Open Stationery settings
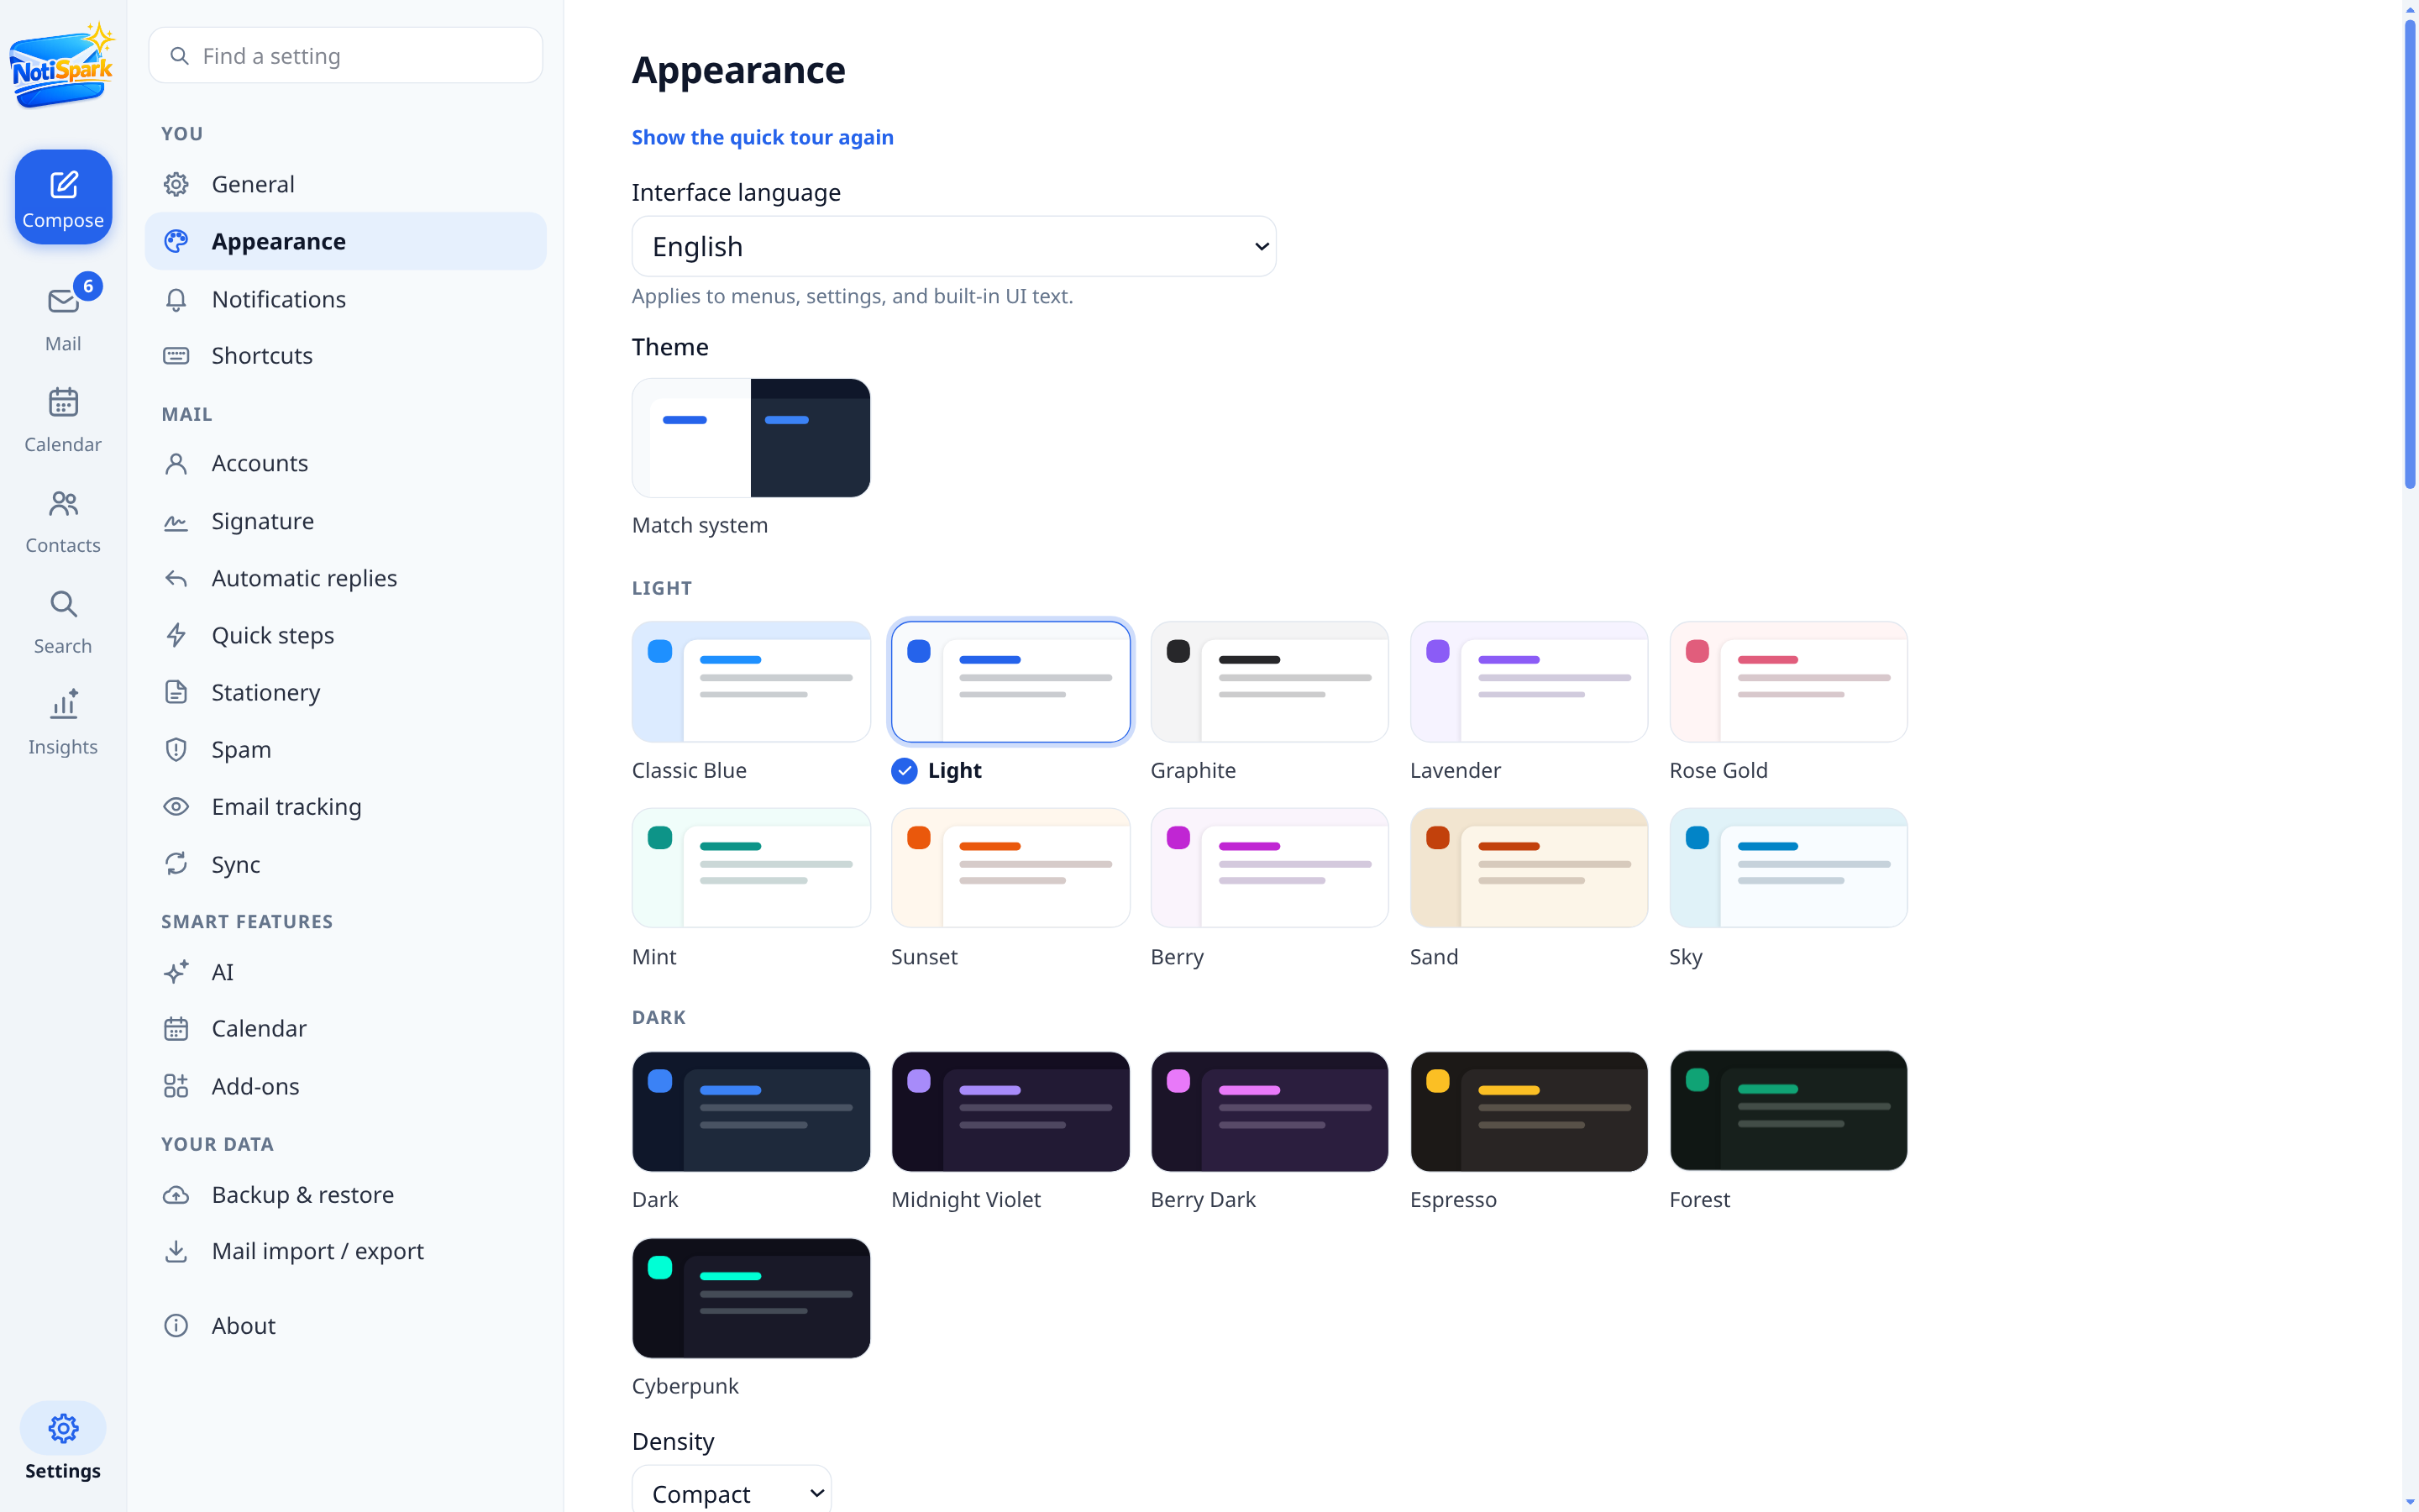2419x1512 pixels. point(346,692)
